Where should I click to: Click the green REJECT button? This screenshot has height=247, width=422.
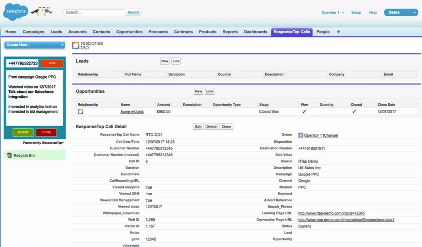tap(23, 132)
